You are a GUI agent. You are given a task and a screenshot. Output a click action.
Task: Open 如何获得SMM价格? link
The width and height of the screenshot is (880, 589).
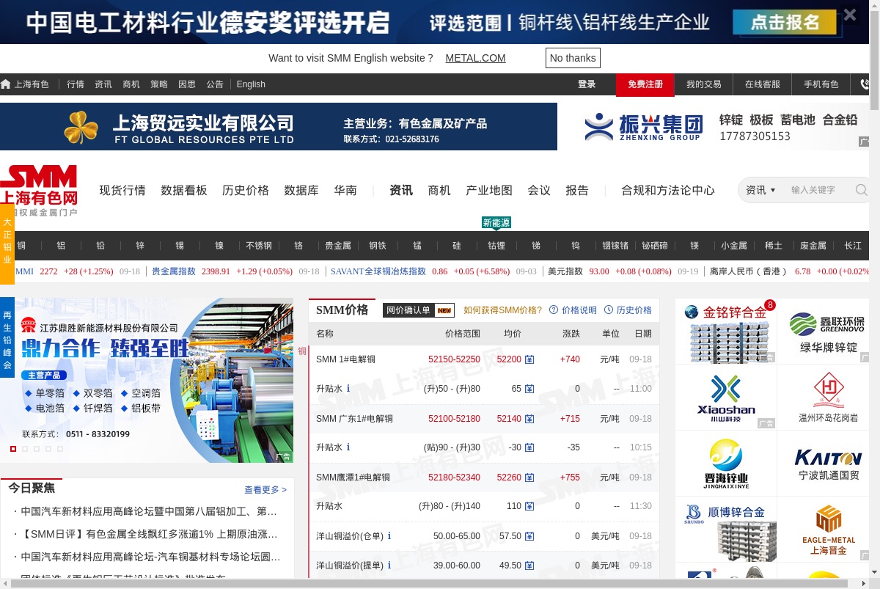click(x=502, y=310)
